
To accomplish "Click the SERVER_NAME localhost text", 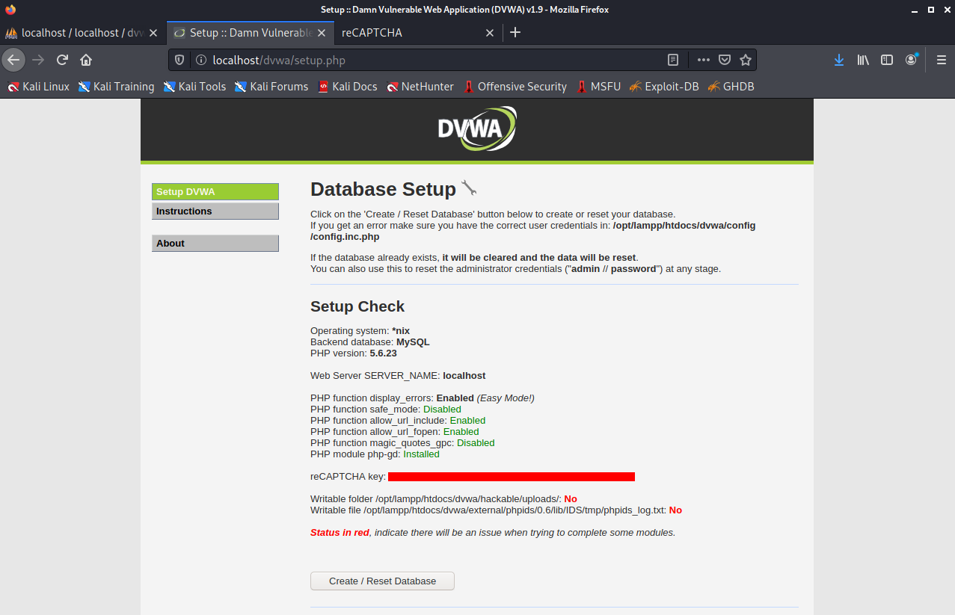I will 398,376.
